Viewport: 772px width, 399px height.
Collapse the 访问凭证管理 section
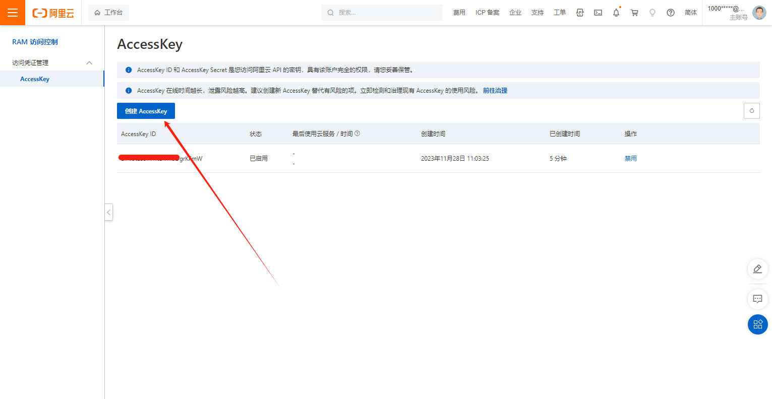pyautogui.click(x=89, y=63)
